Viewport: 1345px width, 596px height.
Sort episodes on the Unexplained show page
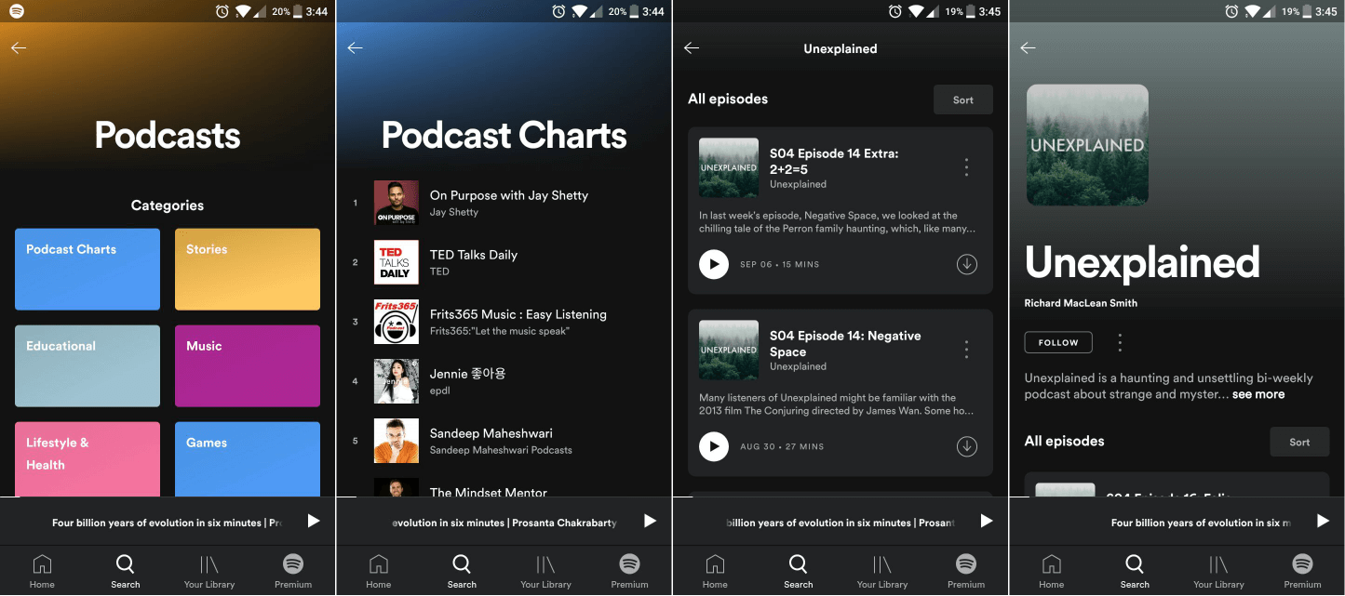click(x=1299, y=442)
